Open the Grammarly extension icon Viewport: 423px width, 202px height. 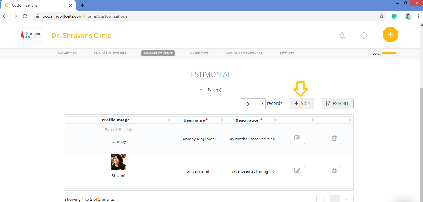(394, 16)
